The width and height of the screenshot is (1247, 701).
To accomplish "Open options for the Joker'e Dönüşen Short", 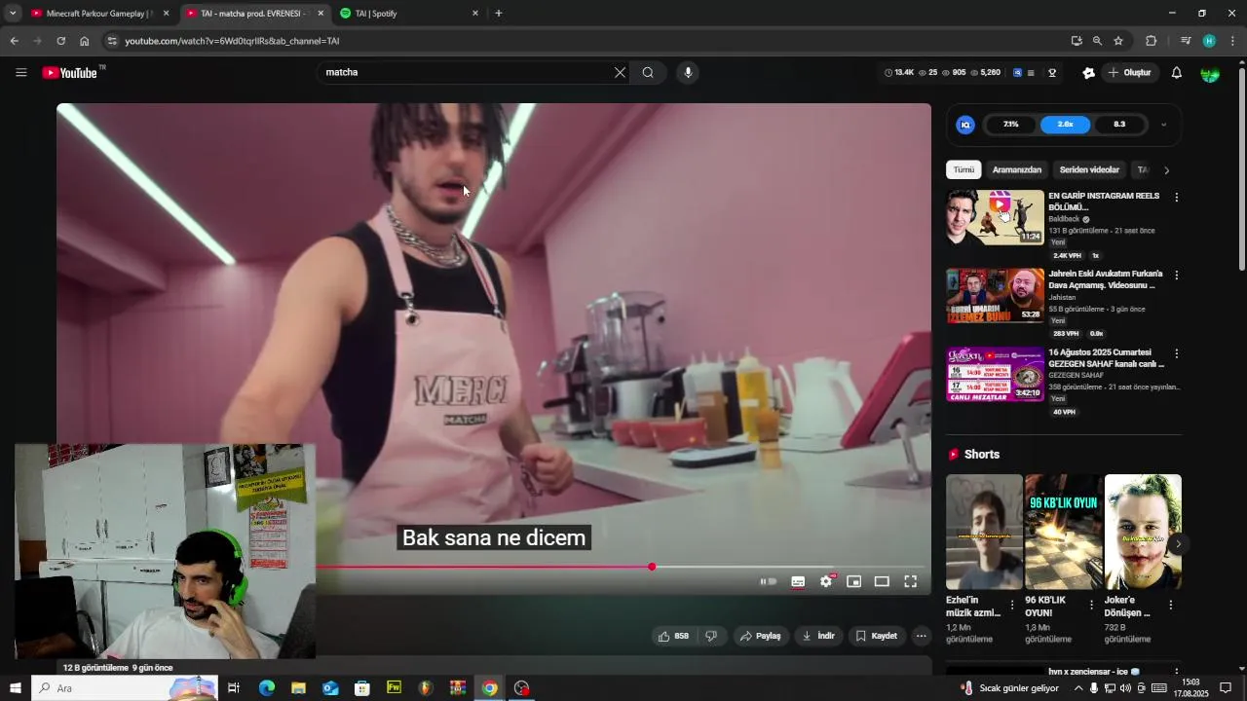I will (x=1170, y=605).
